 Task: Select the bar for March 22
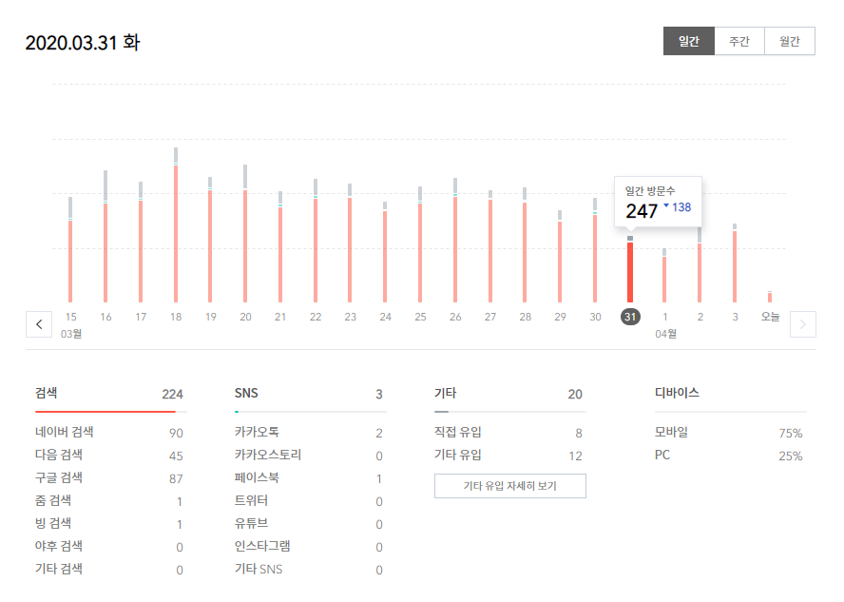(x=316, y=241)
